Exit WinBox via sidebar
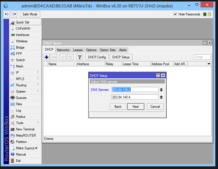Viewport: 218px width, 169px height. [25, 161]
